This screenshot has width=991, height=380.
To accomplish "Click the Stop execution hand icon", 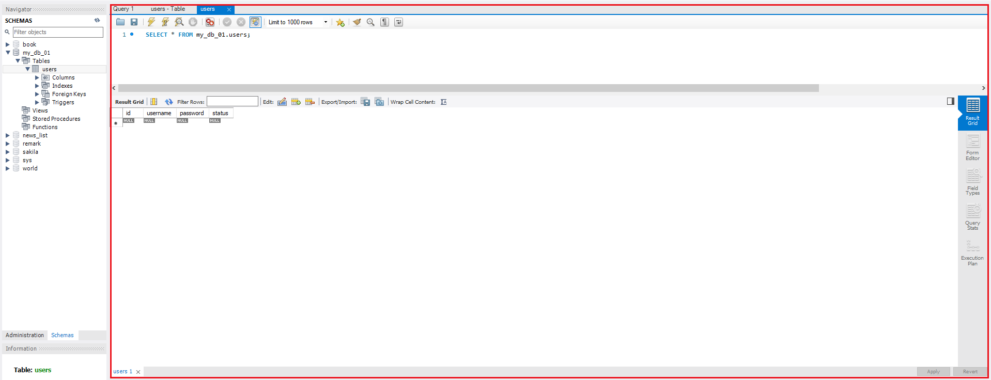I will point(193,22).
